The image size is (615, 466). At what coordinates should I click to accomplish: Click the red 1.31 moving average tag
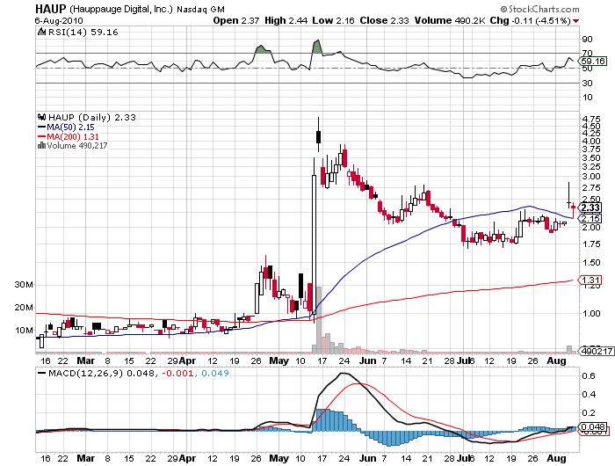click(x=590, y=280)
